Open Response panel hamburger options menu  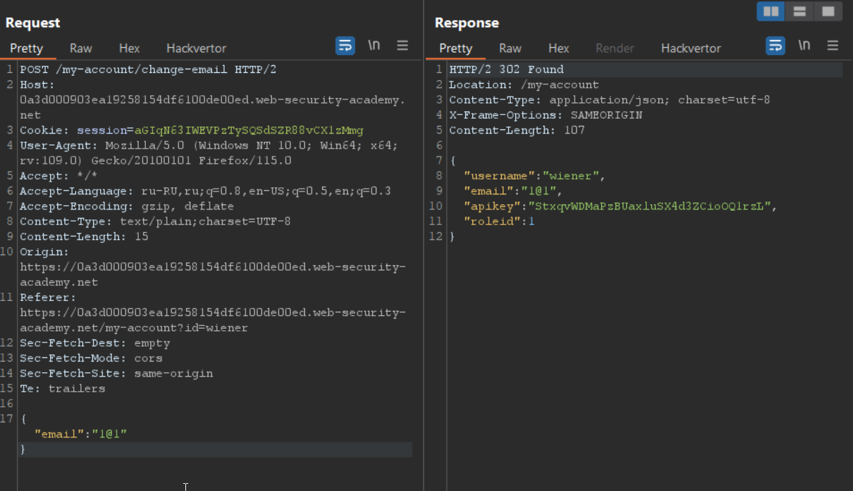point(832,46)
